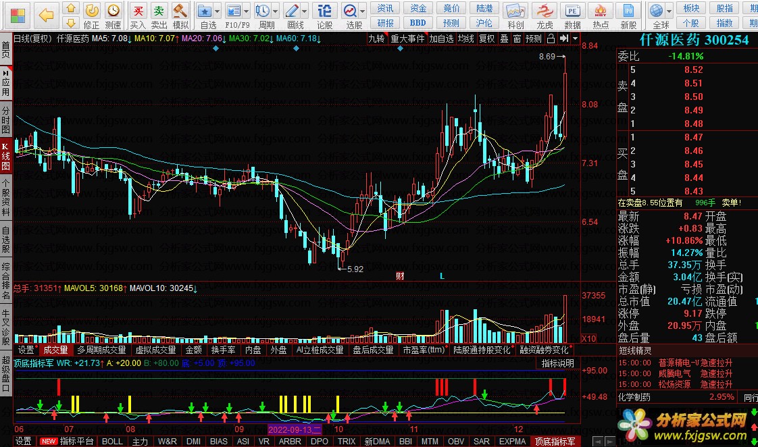This screenshot has height=447, width=758.
Task: Click 加自选 to add to watchlist
Action: (x=441, y=38)
